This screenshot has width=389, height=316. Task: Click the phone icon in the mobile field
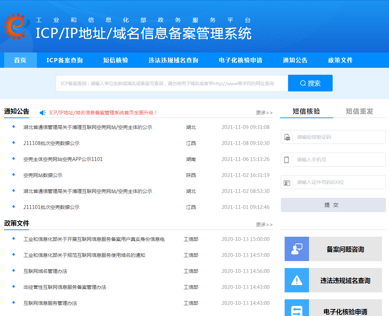point(287,160)
